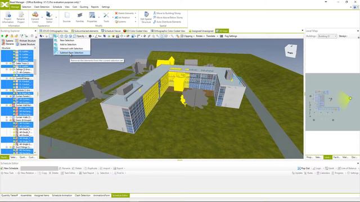Switch to Schedule Animation bottom tab
The image size is (360, 202).
coord(62,196)
